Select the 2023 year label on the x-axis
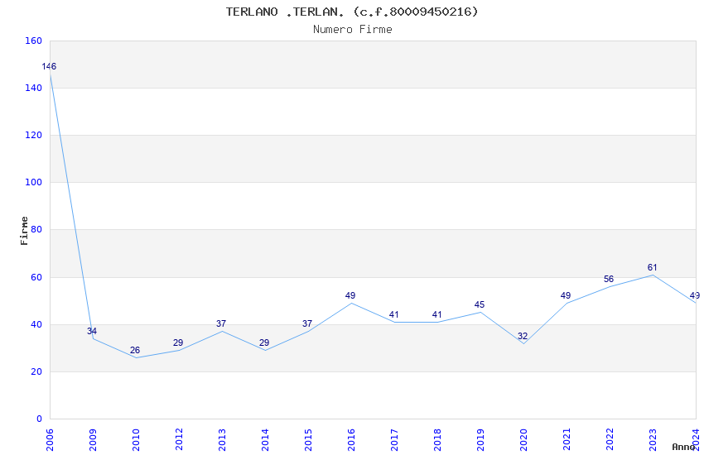 pos(653,439)
